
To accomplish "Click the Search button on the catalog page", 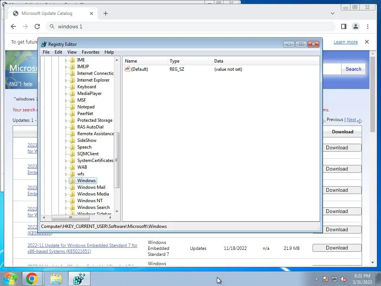I will pyautogui.click(x=353, y=69).
